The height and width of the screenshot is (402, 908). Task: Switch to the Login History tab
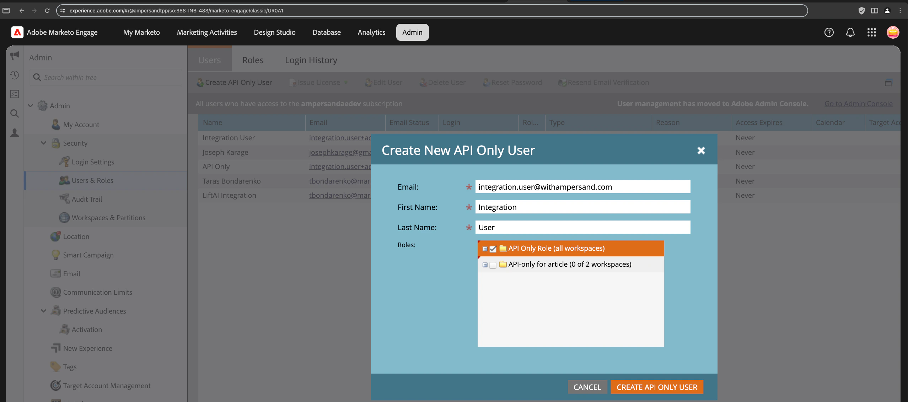[311, 60]
